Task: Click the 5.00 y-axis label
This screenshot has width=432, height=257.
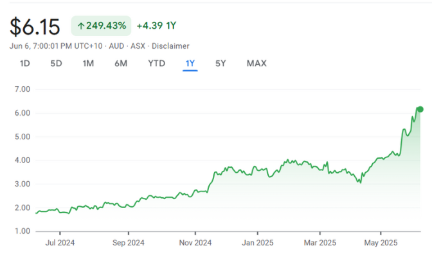Action: pyautogui.click(x=22, y=137)
